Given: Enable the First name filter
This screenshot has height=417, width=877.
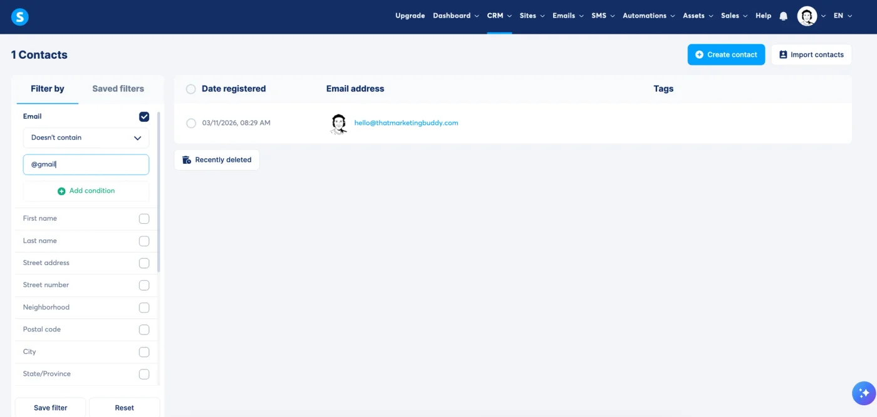Looking at the screenshot, I should 144,218.
